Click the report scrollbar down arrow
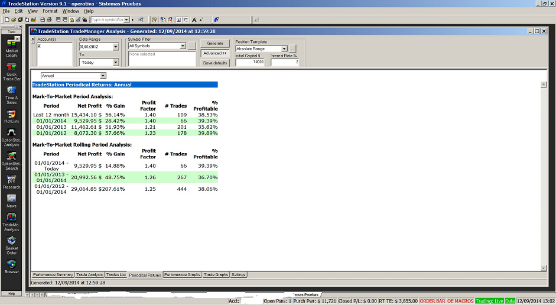 tap(543, 268)
